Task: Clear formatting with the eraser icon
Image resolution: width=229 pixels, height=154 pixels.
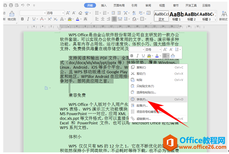Action: pos(80,13)
